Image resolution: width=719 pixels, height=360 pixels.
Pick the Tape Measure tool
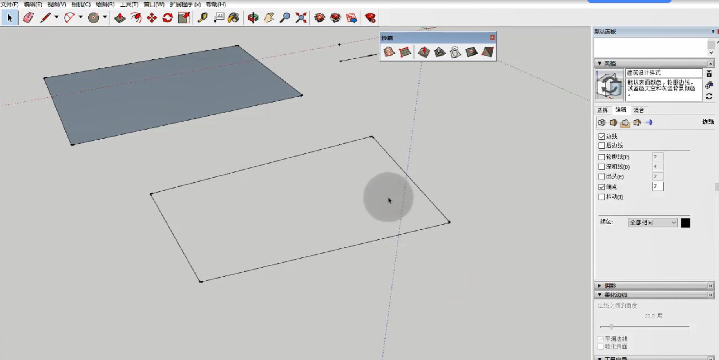tap(203, 18)
